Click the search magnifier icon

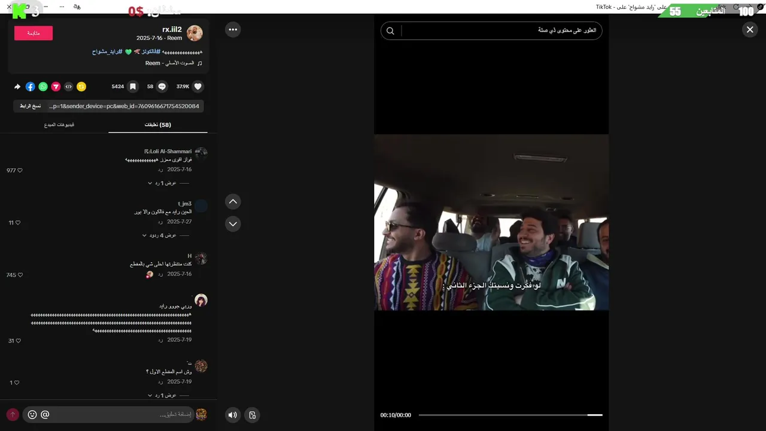coord(390,31)
